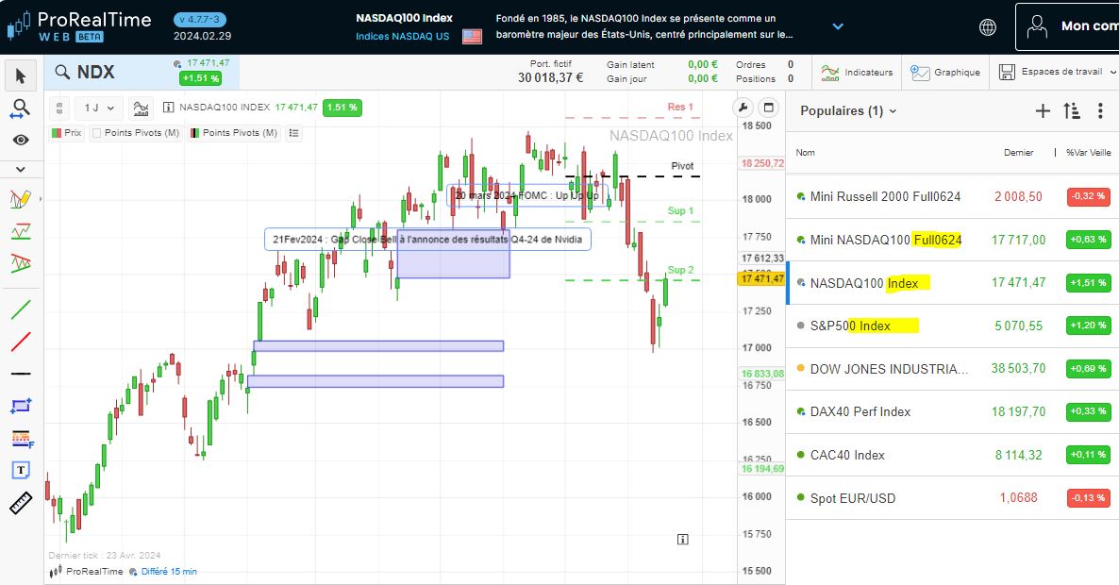Expand the Populaires (1) list dropdown

[x=848, y=110]
